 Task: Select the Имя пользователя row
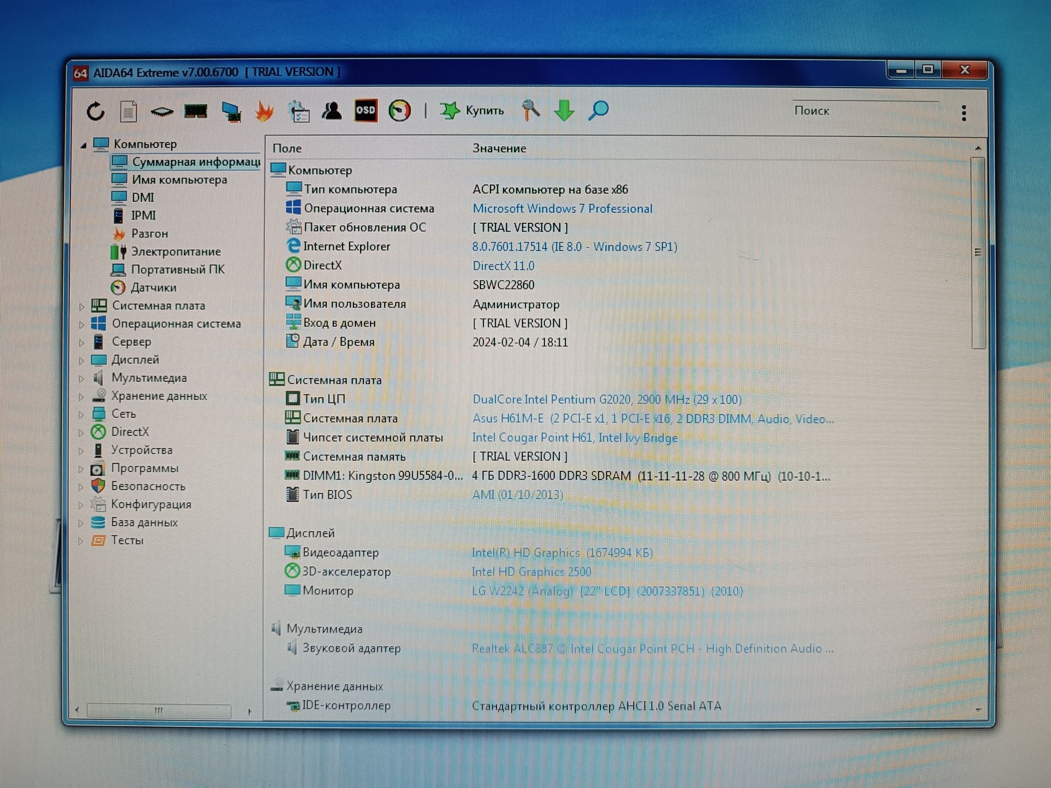423,304
